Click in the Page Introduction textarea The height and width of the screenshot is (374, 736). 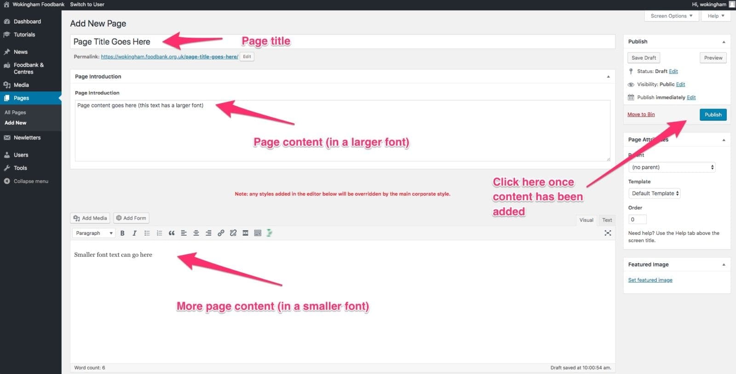[x=342, y=130]
